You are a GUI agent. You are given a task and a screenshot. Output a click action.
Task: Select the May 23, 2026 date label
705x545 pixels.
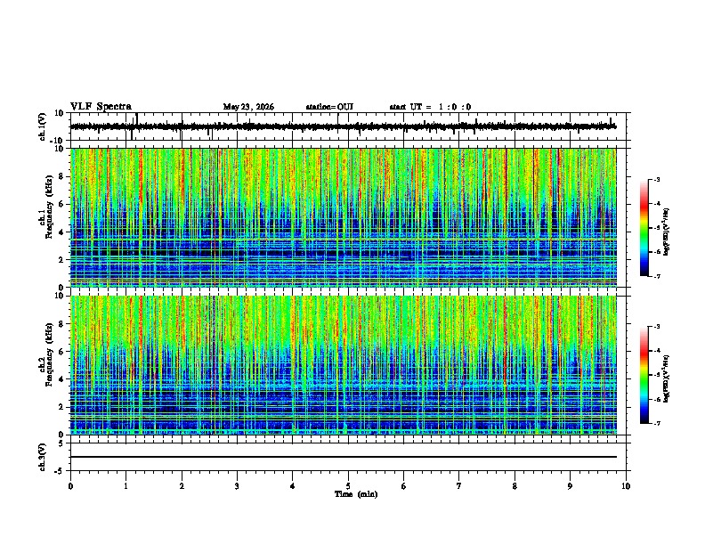[248, 107]
